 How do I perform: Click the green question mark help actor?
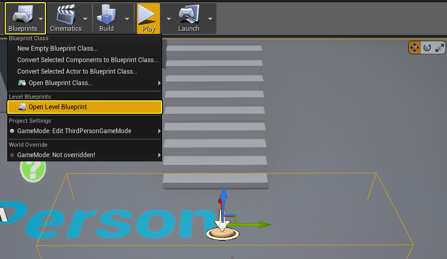[33, 171]
